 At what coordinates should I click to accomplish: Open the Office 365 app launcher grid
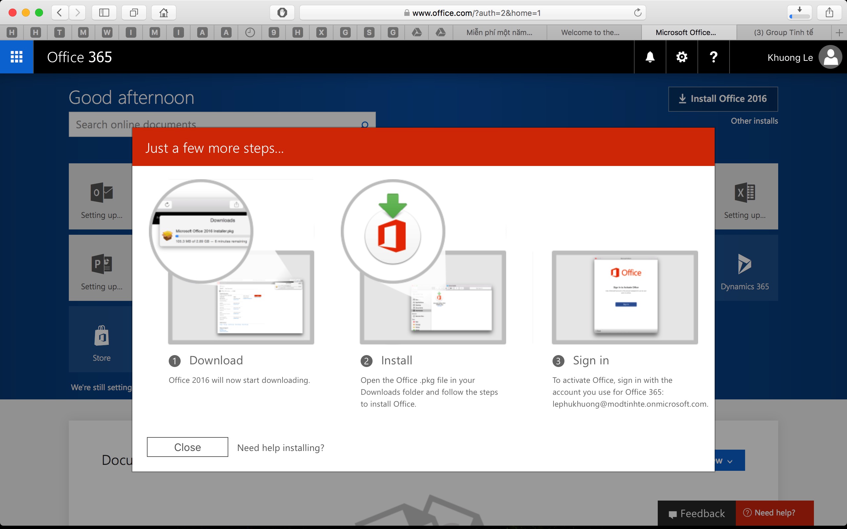pyautogui.click(x=17, y=57)
